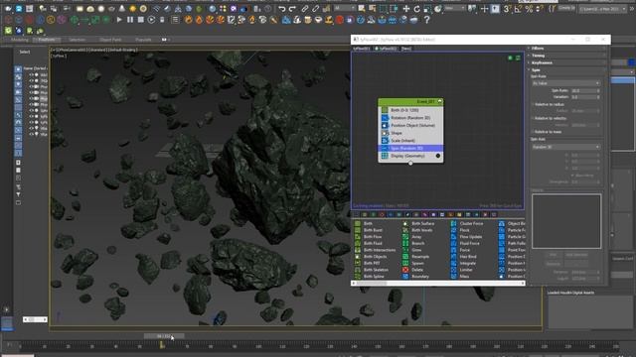Pick the red Delete operator
The height and width of the screenshot is (357, 636).
[416, 270]
